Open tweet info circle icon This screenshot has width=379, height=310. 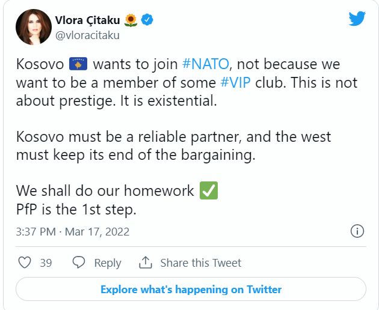pyautogui.click(x=357, y=231)
